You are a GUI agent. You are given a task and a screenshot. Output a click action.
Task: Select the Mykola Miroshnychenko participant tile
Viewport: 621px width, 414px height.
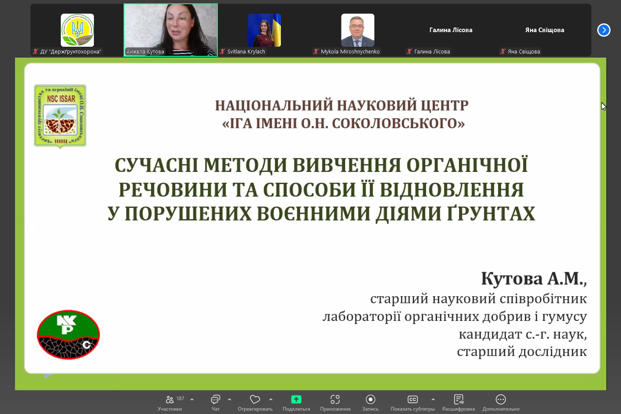coord(358,30)
